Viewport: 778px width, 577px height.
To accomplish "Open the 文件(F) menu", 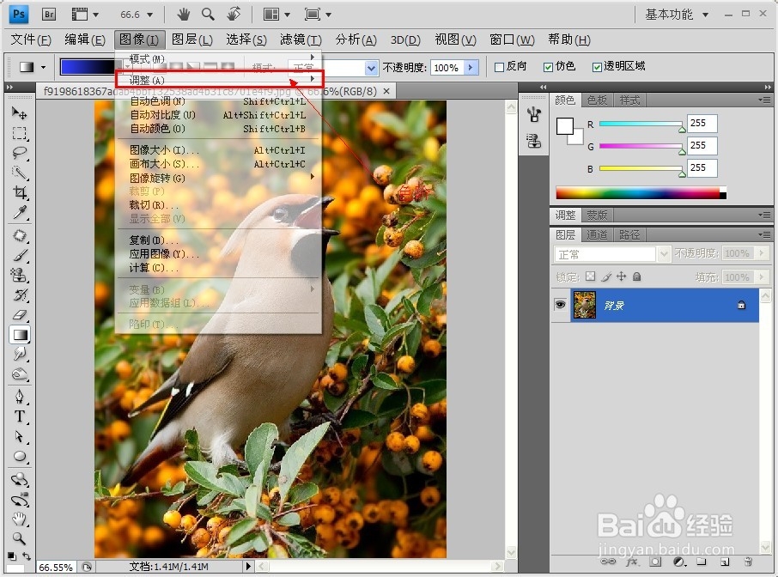I will pyautogui.click(x=31, y=39).
